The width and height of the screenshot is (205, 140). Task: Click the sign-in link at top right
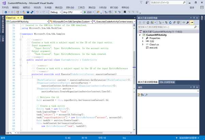click(x=192, y=8)
